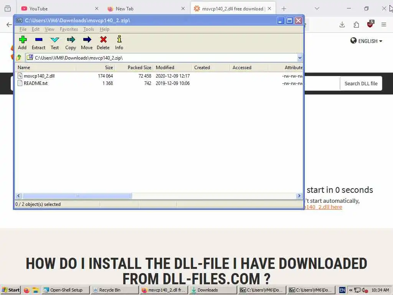The width and height of the screenshot is (393, 295).
Task: Click the EN language indicator in tray
Action: click(x=342, y=290)
